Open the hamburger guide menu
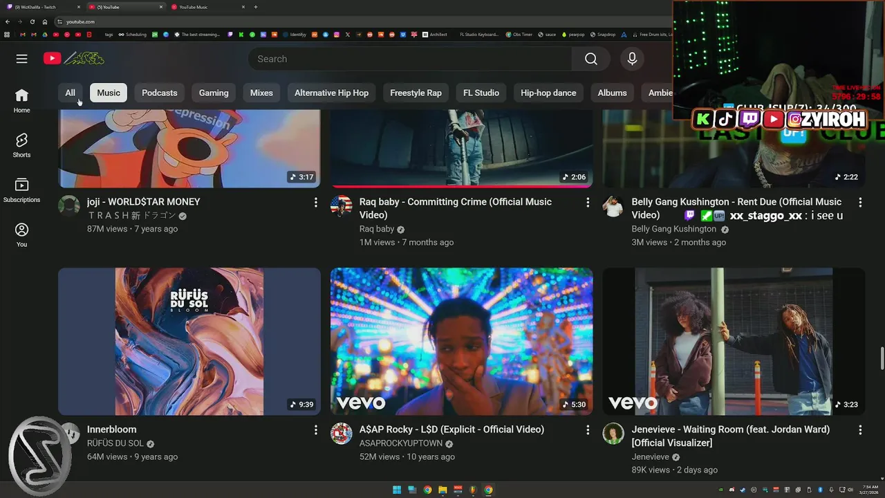Image resolution: width=885 pixels, height=498 pixels. click(x=21, y=59)
